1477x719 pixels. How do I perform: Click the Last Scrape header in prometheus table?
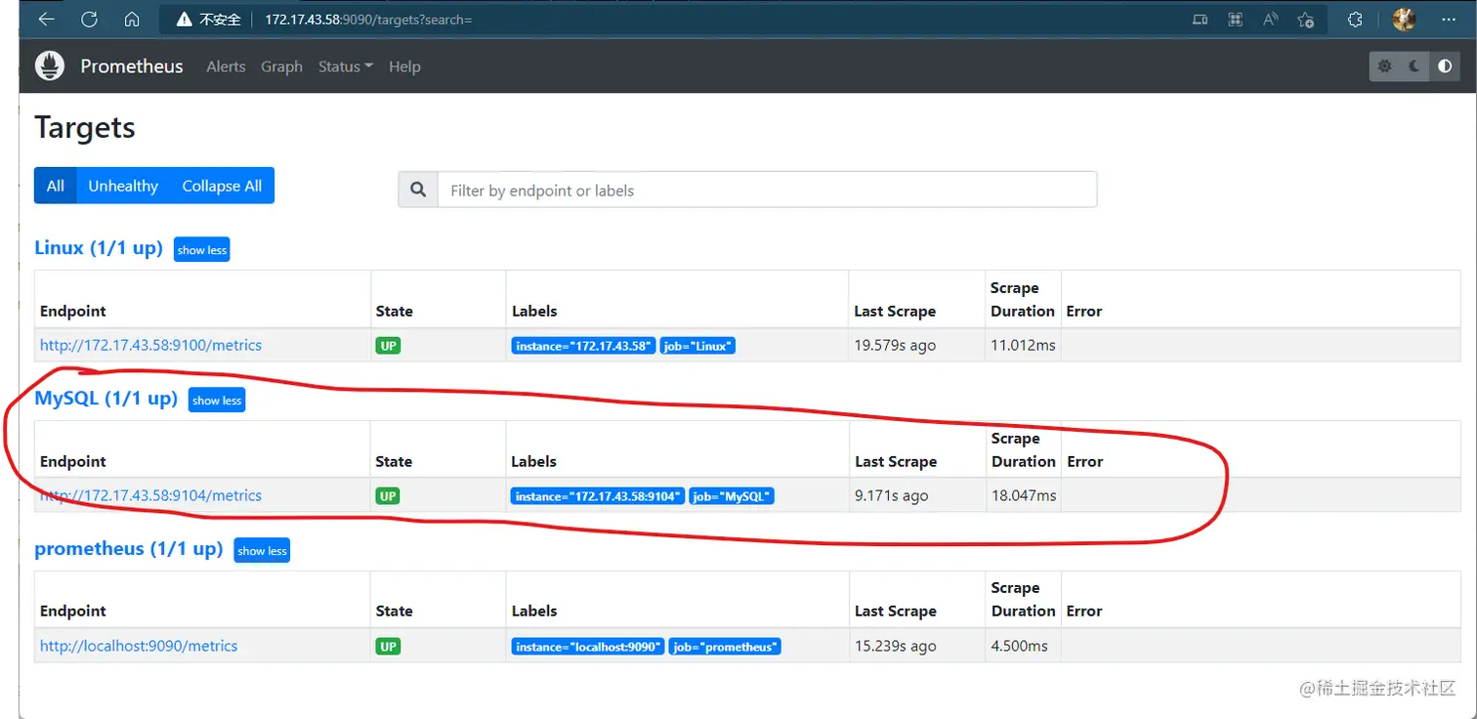pos(895,611)
